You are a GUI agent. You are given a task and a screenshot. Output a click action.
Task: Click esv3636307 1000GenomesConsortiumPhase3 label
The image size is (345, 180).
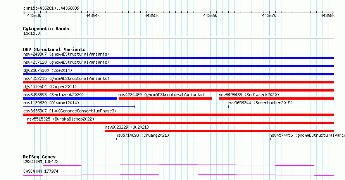pyautogui.click(x=70, y=111)
